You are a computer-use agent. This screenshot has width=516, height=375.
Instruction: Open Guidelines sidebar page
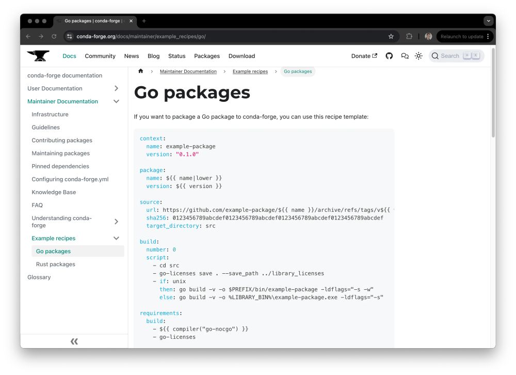pyautogui.click(x=46, y=127)
